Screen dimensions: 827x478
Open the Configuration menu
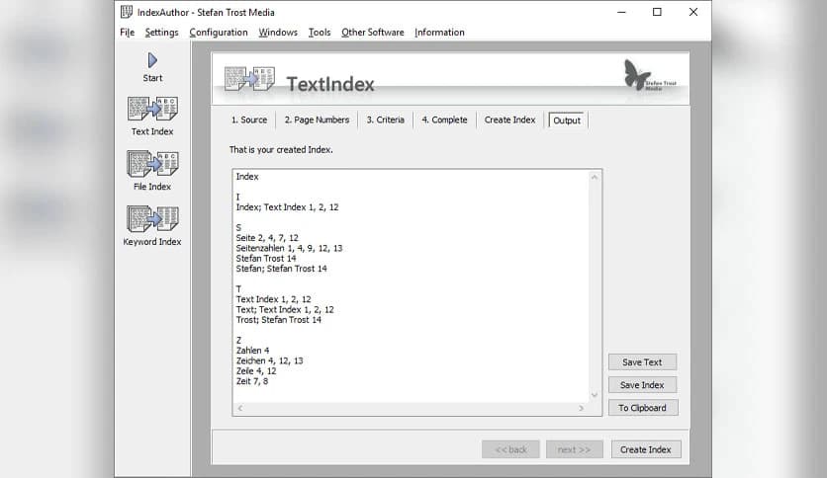coord(219,33)
